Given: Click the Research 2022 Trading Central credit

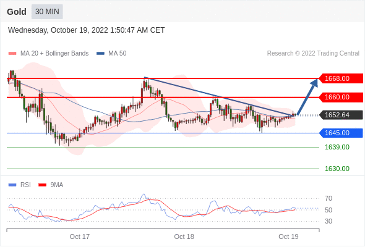Looking at the screenshot, I should click(313, 54).
